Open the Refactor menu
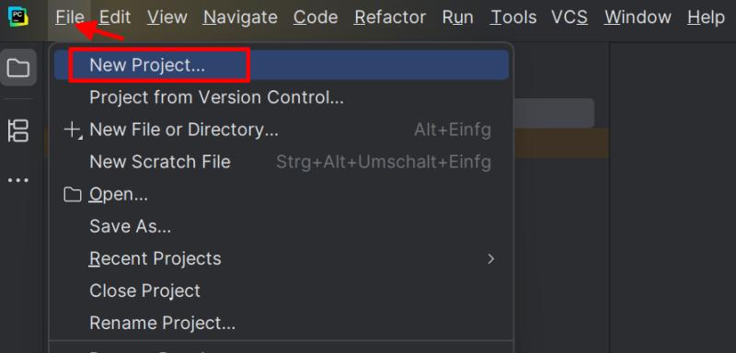This screenshot has width=736, height=353. 390,17
